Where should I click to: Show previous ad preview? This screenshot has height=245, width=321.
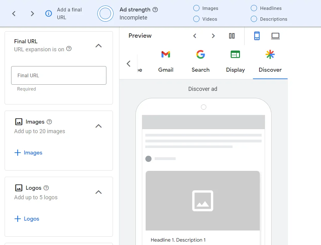point(195,36)
